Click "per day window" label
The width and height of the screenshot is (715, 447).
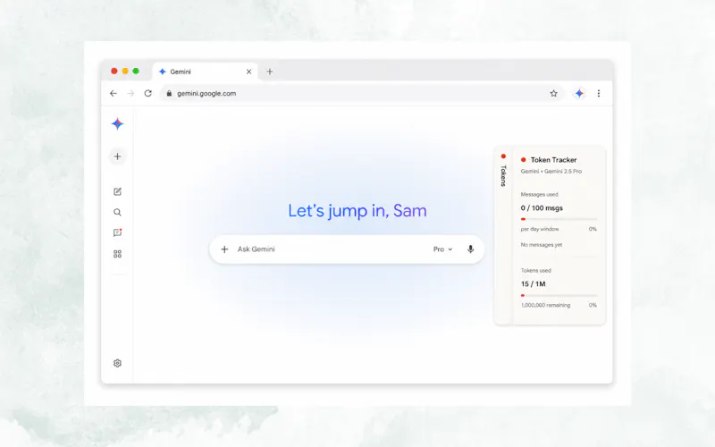click(540, 229)
